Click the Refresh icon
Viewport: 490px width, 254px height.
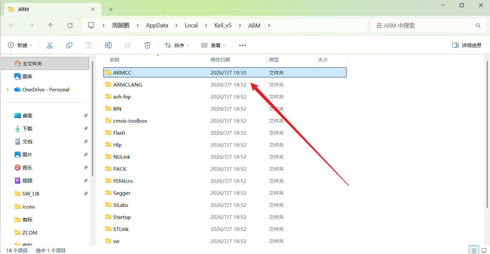point(70,25)
